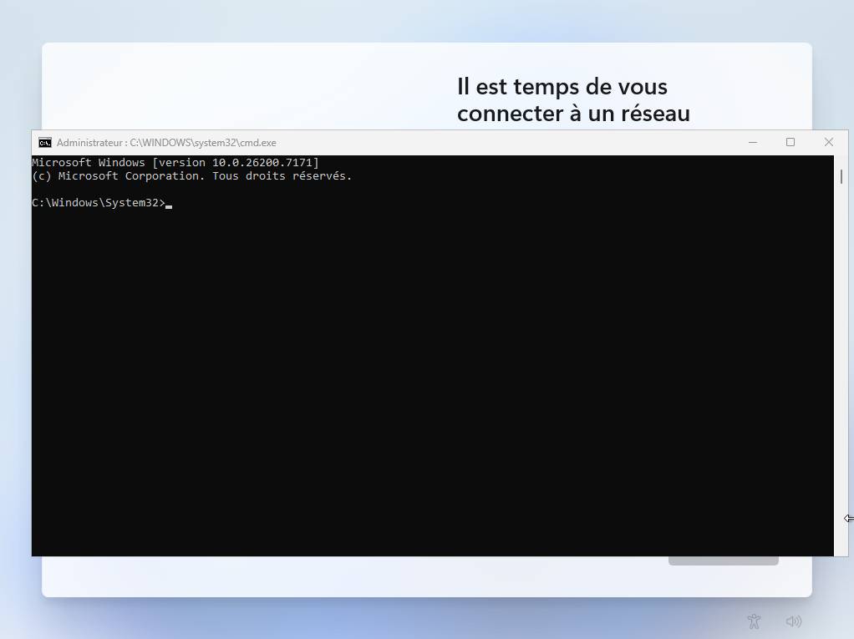Click the Administrateur cmd.exe title text

165,143
